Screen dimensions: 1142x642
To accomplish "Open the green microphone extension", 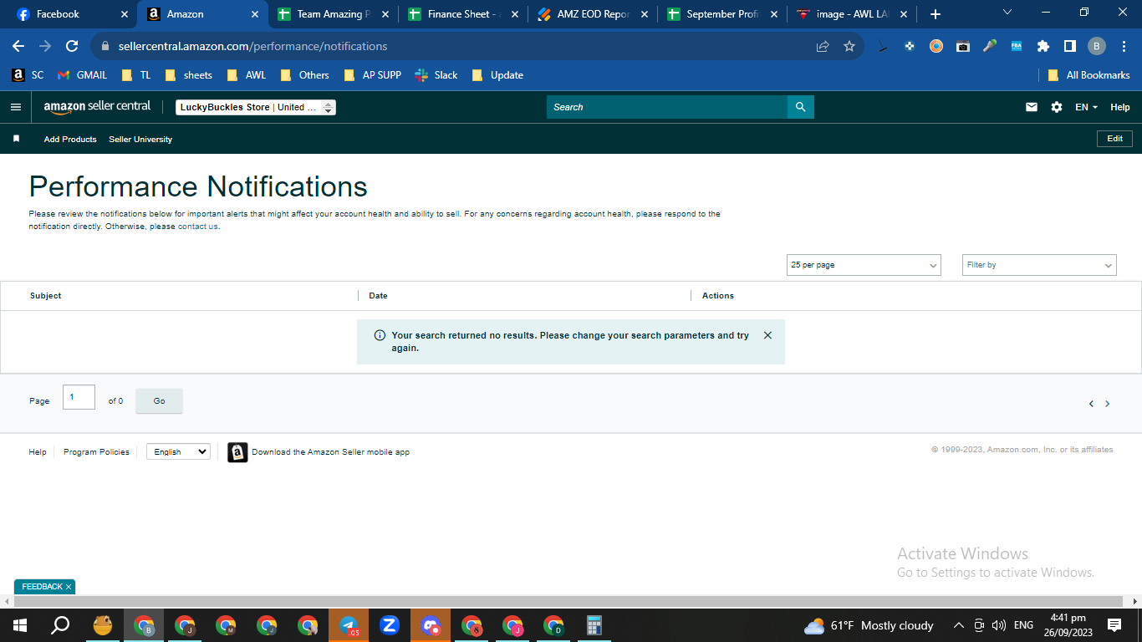I will 990,46.
